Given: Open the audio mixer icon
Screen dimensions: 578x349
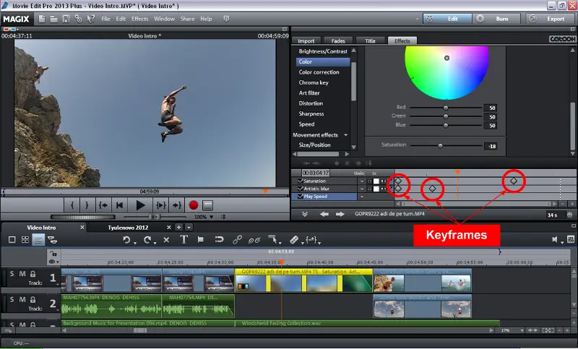Looking at the screenshot, I should coord(571,240).
